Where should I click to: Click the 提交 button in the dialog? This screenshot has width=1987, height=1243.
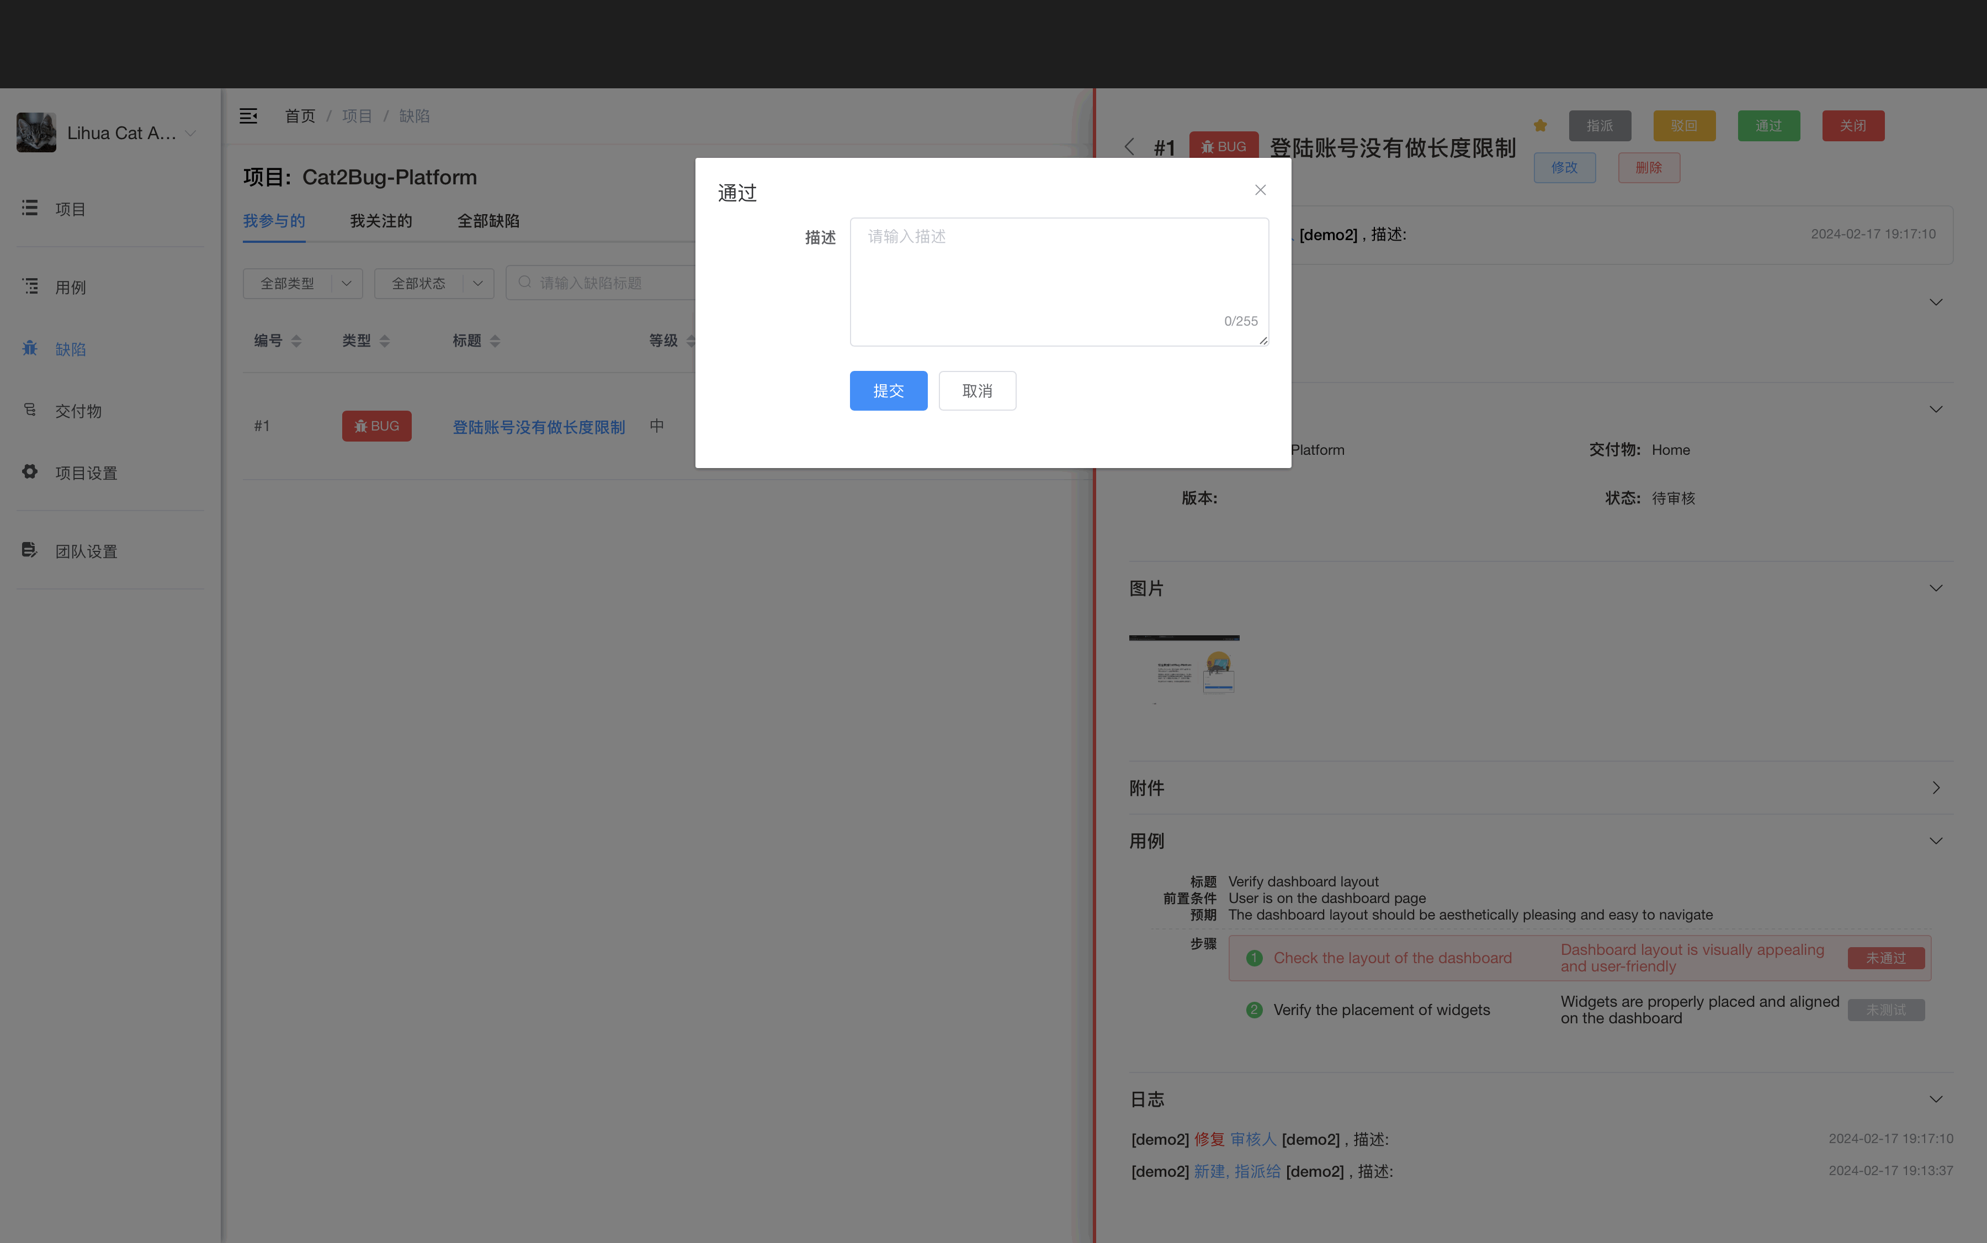(x=889, y=390)
